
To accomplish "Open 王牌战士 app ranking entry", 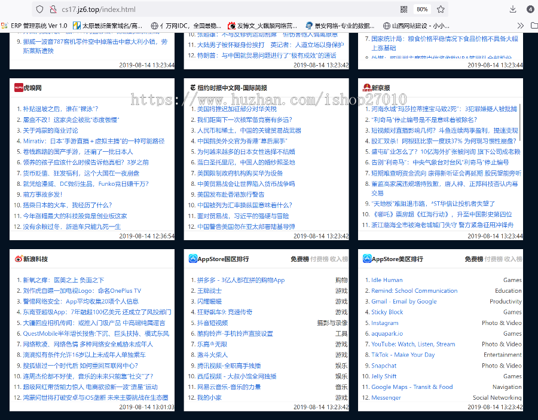I will 209,291.
